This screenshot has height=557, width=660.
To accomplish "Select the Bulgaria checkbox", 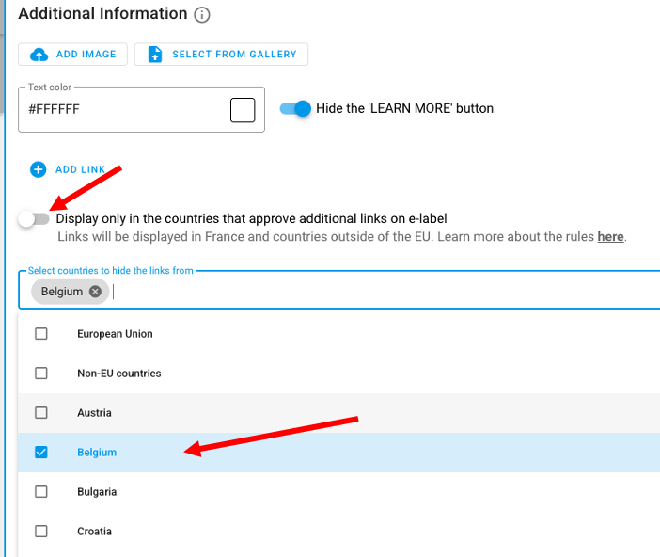I will [x=41, y=492].
